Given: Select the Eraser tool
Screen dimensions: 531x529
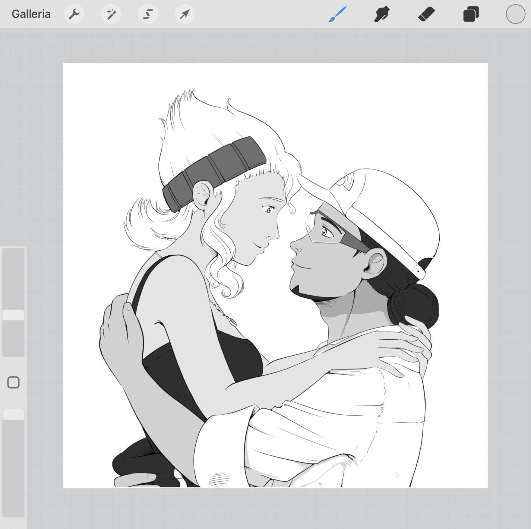Looking at the screenshot, I should click(x=426, y=15).
